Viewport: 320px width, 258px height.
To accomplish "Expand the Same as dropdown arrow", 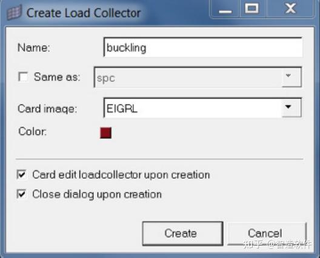I will (x=292, y=77).
